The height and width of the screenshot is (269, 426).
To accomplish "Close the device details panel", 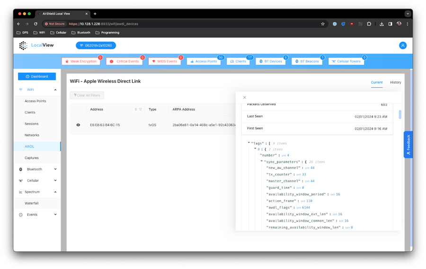I will click(245, 98).
